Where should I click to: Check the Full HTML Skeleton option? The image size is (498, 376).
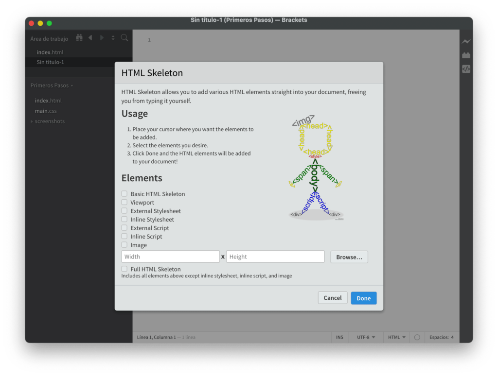click(124, 269)
